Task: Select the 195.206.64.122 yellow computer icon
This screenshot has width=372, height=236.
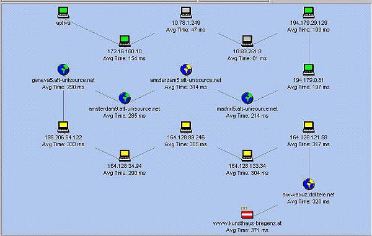Action: 63,127
